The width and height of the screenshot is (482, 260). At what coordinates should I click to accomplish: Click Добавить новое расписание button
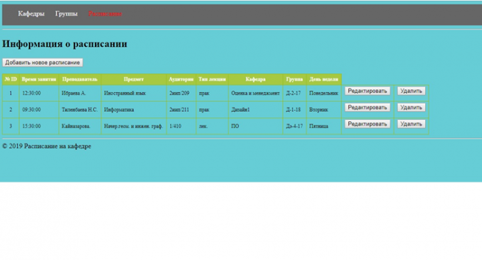[42, 62]
